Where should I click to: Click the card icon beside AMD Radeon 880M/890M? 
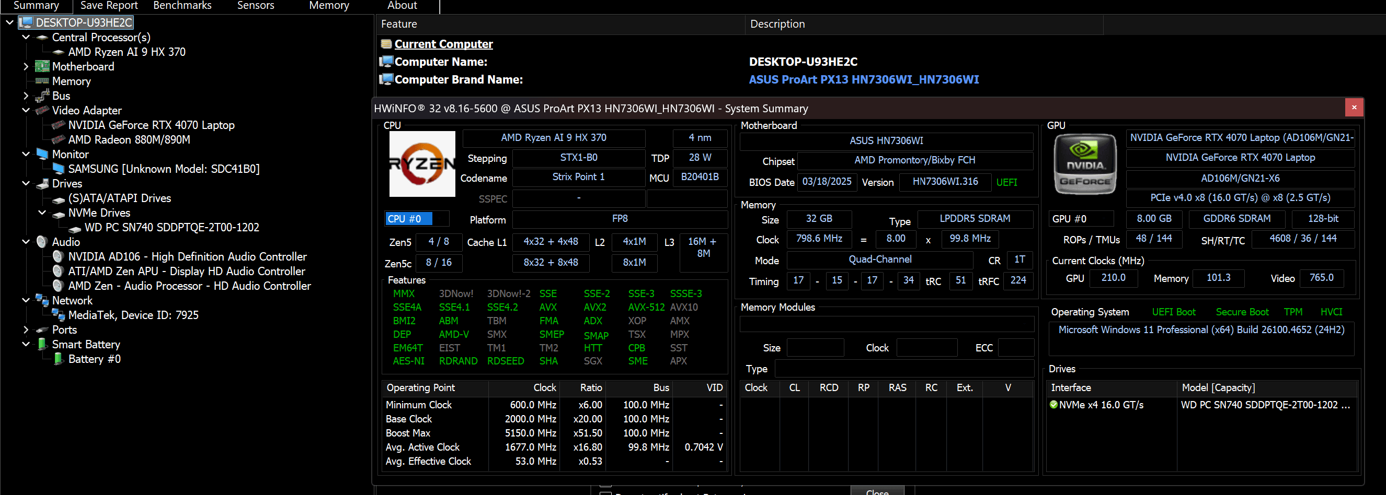[x=58, y=140]
